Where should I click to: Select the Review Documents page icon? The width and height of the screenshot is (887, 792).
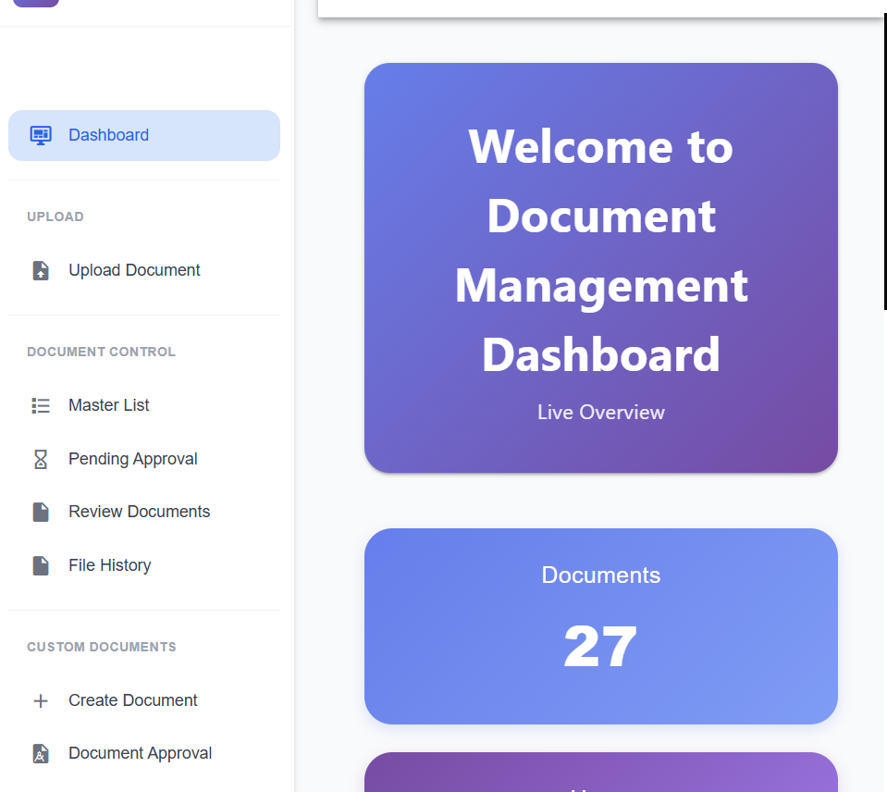pos(41,512)
